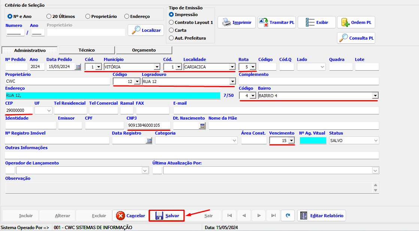Screen dimensions: 419x231
Task: Switch to the Técnico tab
Action: click(x=86, y=50)
